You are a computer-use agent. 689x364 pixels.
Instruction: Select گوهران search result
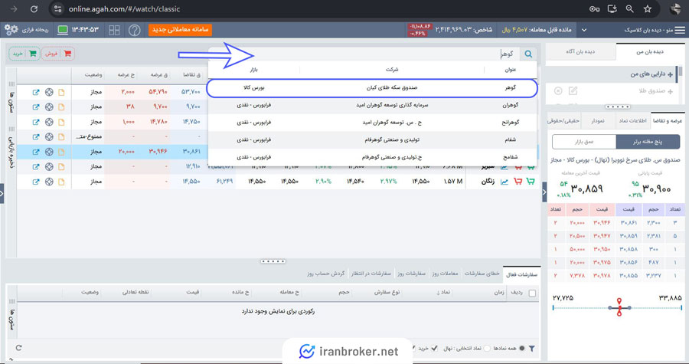(x=372, y=106)
